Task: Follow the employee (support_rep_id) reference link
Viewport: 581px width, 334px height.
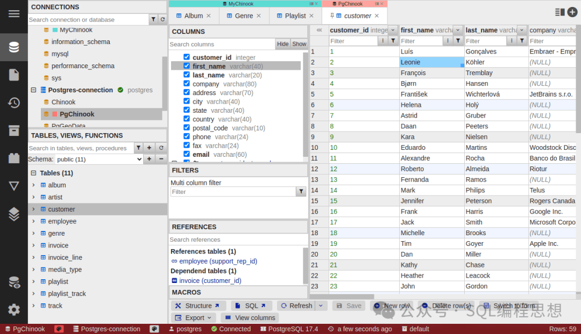Action: pos(218,261)
